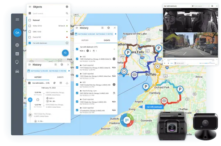Collapse the National group chevron
The image size is (221, 146).
click(x=67, y=20)
